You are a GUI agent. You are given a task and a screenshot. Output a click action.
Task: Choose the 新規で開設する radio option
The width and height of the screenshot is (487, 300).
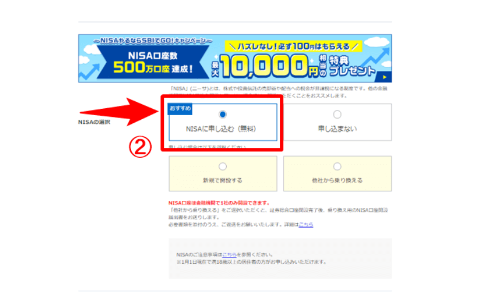click(222, 166)
